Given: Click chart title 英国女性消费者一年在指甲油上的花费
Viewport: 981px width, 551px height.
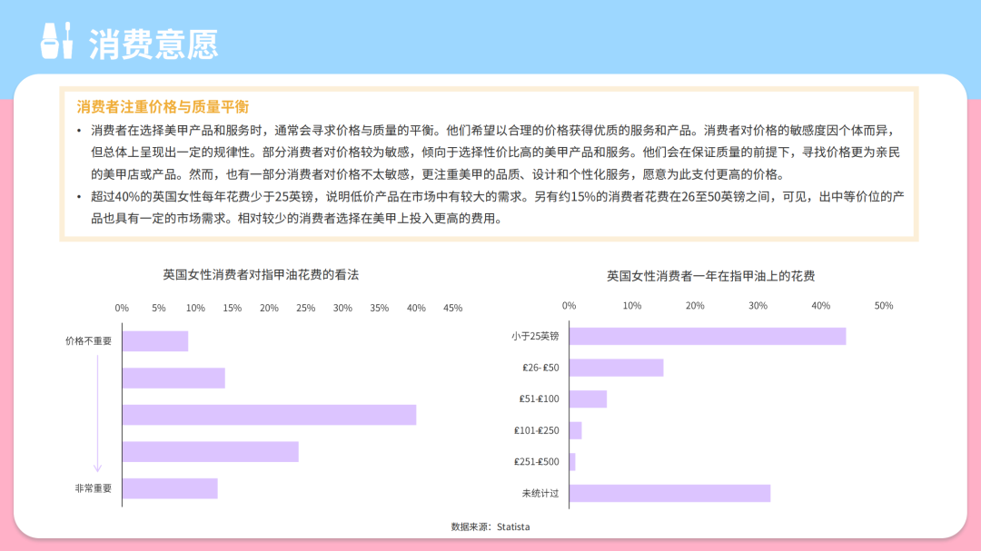Looking at the screenshot, I should click(x=710, y=276).
